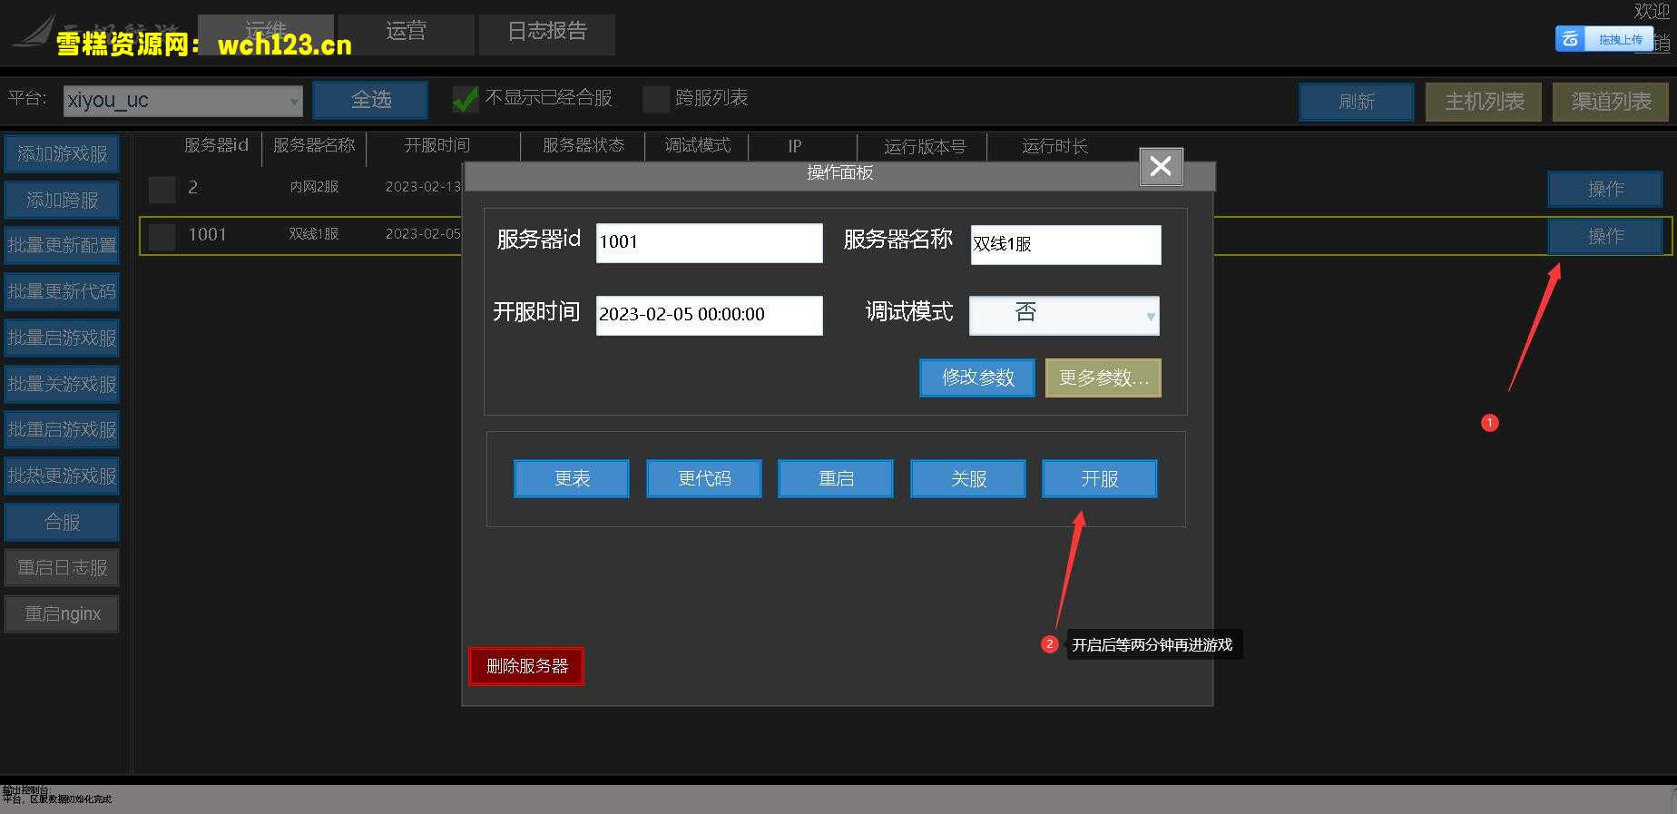Image resolution: width=1677 pixels, height=814 pixels.
Task: Click the 服务器名称 column header
Action: click(x=314, y=145)
